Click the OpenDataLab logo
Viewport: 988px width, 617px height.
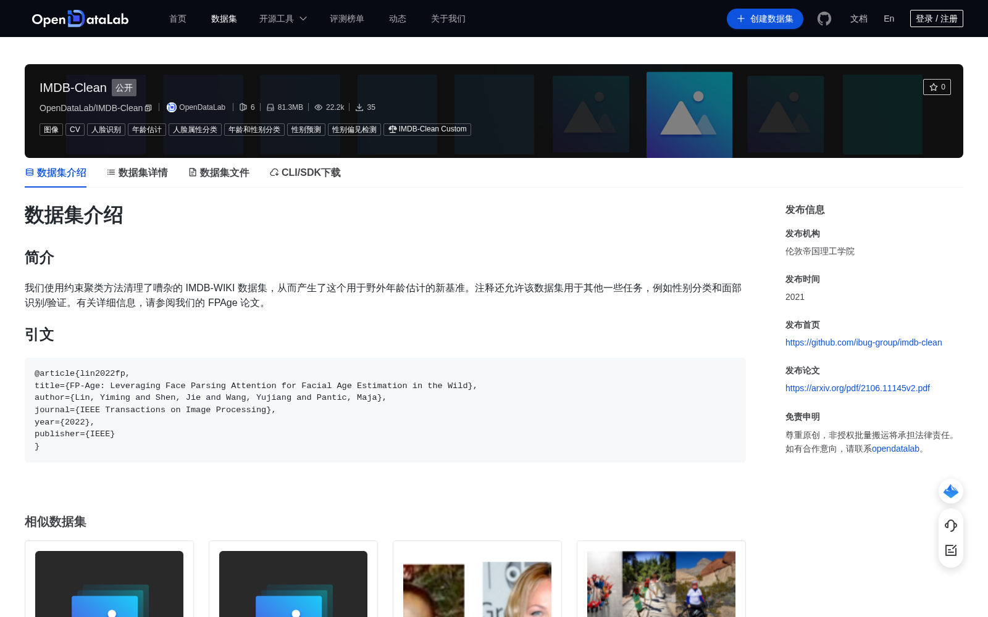click(x=80, y=19)
